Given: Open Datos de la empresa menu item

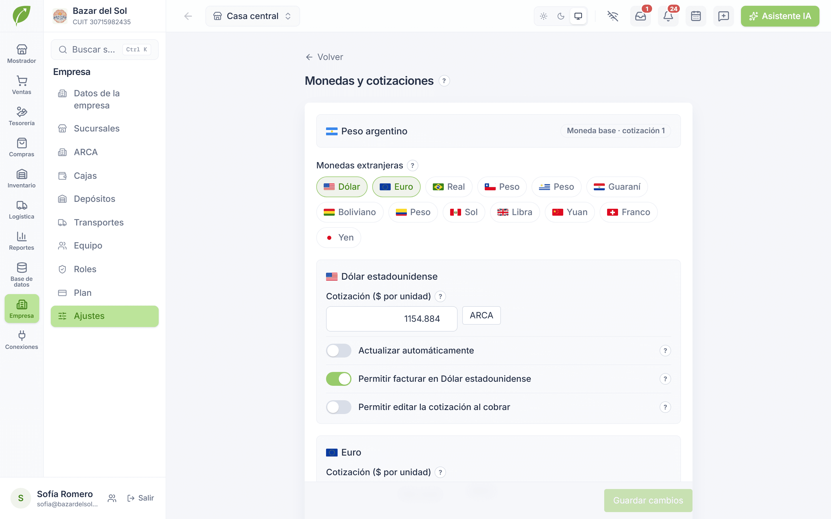Looking at the screenshot, I should coord(105,99).
